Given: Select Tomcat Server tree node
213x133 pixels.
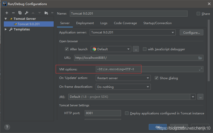Looking at the screenshot, I should coord(25,19).
